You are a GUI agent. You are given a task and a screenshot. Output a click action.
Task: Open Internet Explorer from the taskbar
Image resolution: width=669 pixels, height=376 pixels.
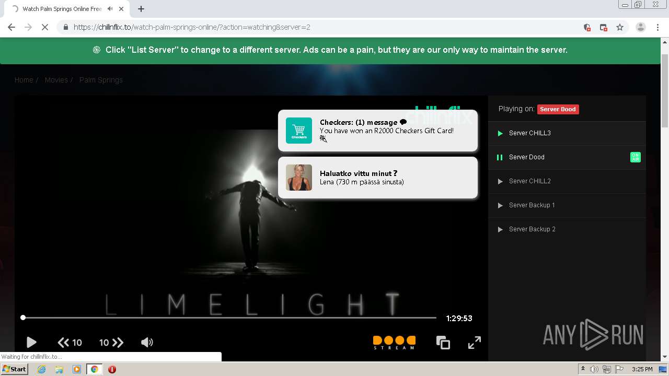click(x=41, y=369)
